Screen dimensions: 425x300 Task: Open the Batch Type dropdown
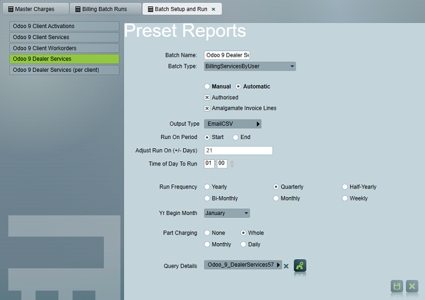click(250, 66)
